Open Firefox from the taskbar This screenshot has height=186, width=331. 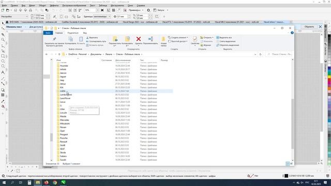(x=46, y=182)
